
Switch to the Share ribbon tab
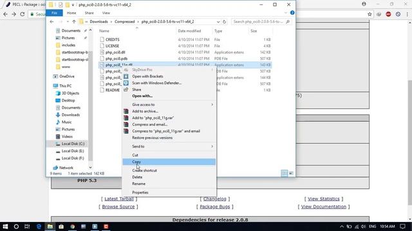tap(89, 13)
